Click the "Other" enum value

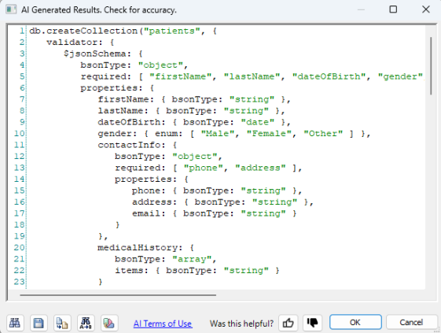(x=323, y=134)
